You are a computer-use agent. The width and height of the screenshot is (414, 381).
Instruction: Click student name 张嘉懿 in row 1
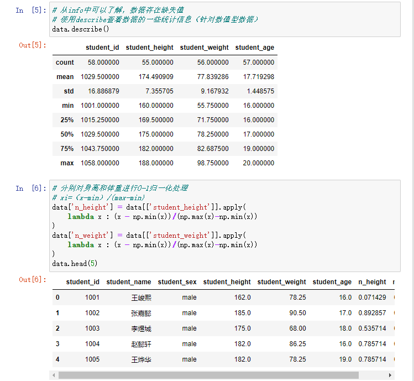(142, 313)
